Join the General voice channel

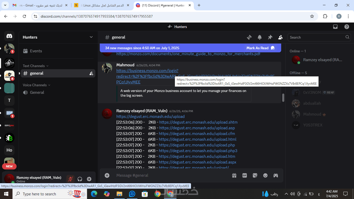[58, 93]
